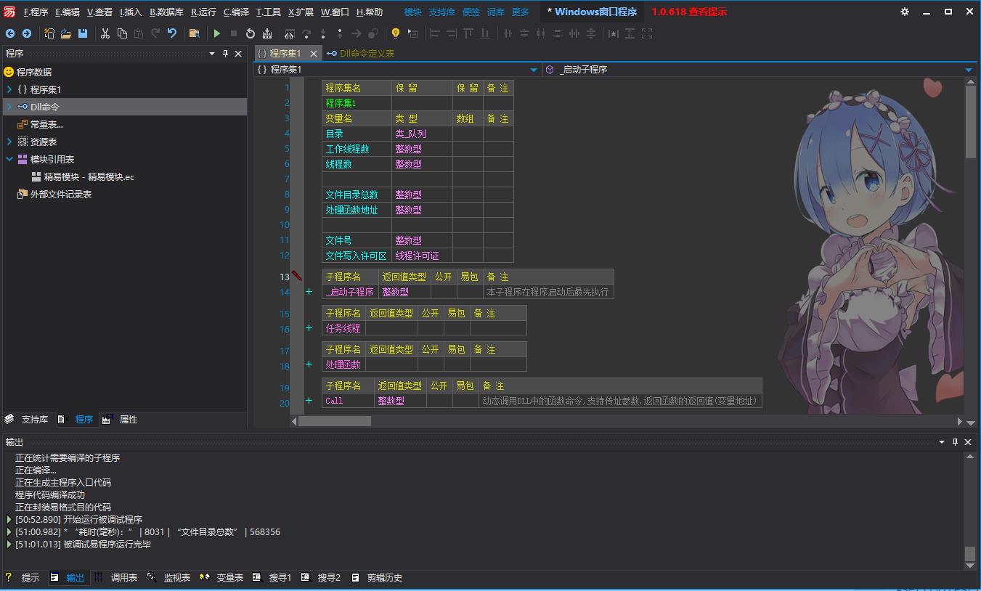Click the red 1.0.618 查看提示 notice

pyautogui.click(x=689, y=12)
